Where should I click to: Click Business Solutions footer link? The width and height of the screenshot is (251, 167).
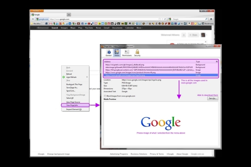tap(139, 154)
